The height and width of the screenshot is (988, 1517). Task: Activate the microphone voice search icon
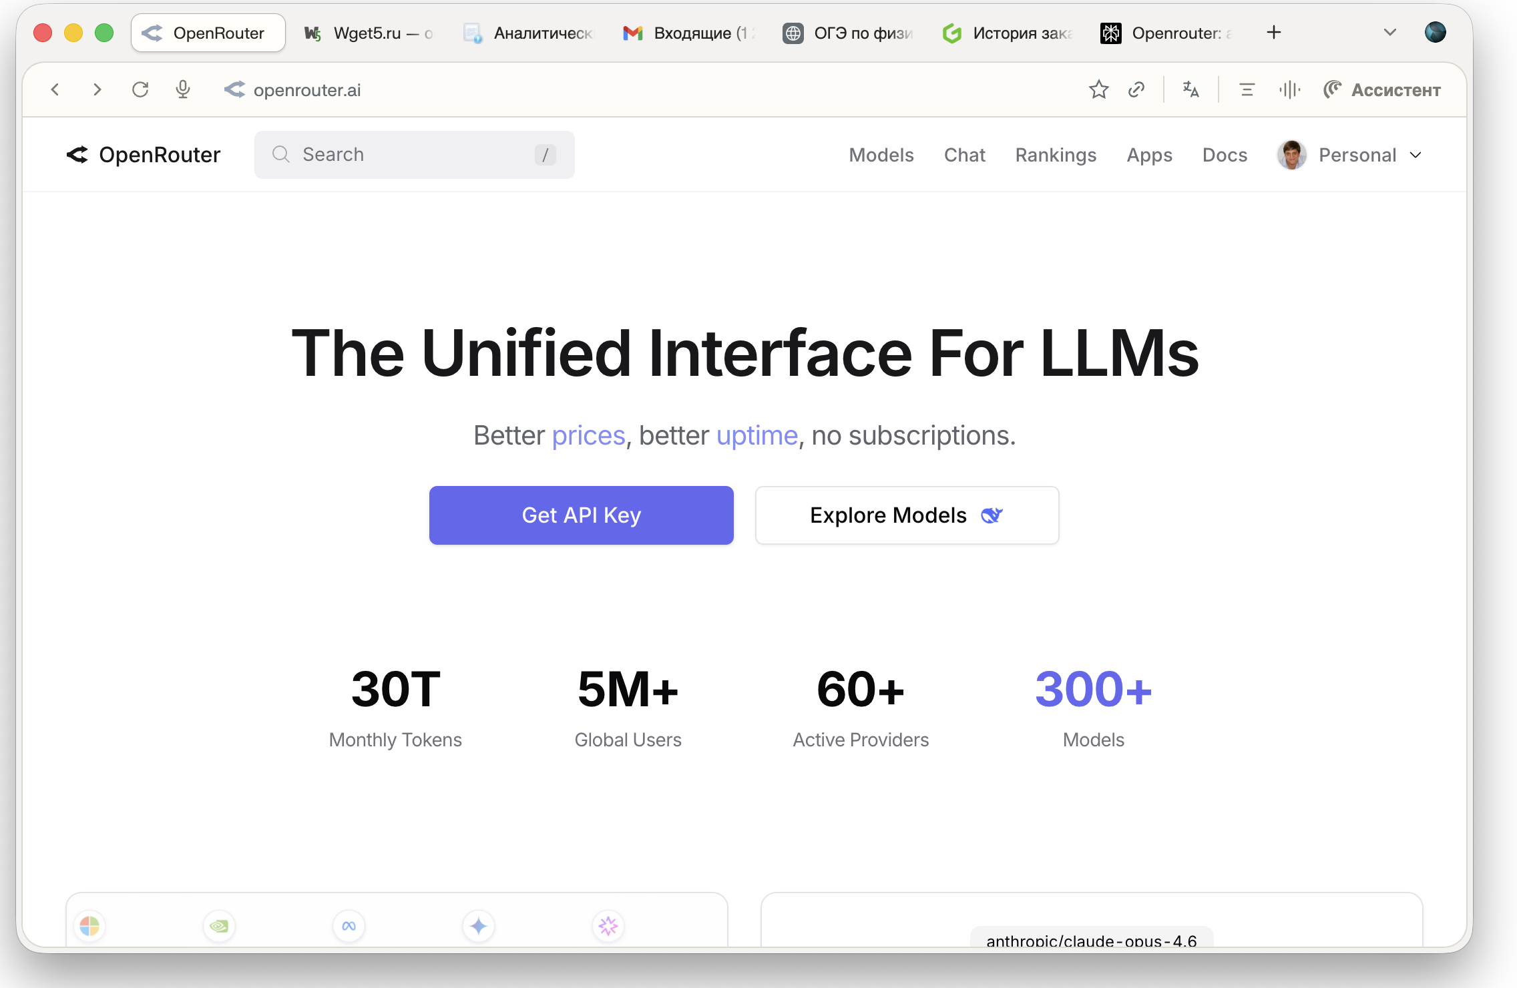tap(183, 89)
